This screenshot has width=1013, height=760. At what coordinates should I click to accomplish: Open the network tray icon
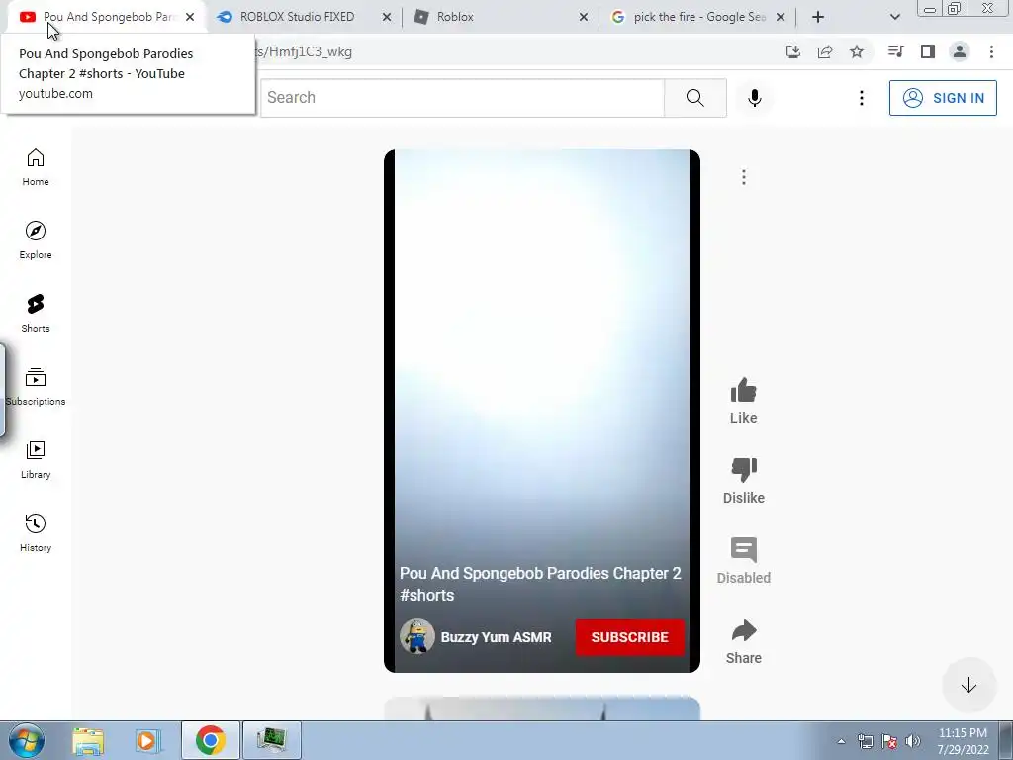(865, 741)
